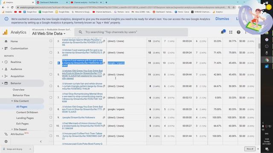Tick the checkbox for row 5
The image size is (273, 153).
[51, 74]
